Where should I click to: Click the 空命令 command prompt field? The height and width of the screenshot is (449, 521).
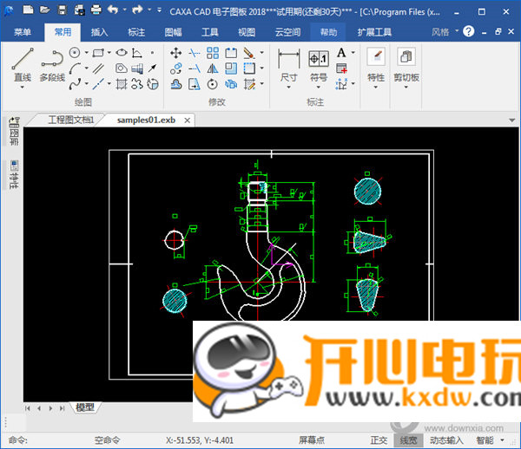point(107,440)
